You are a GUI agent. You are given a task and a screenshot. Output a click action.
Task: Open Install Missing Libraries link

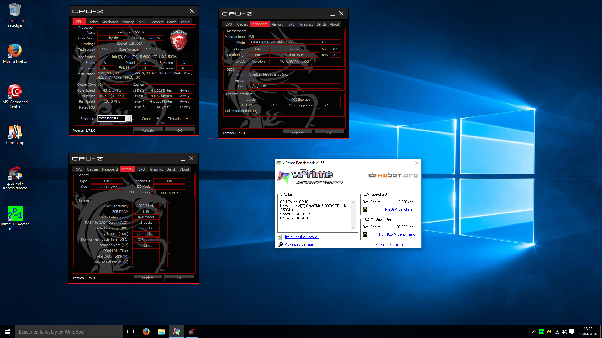302,237
